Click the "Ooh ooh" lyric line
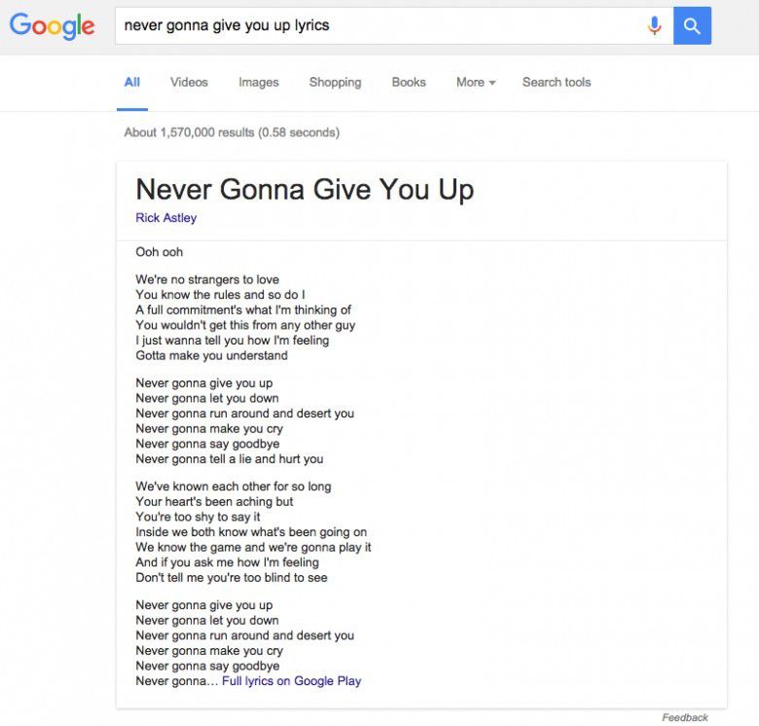The width and height of the screenshot is (759, 726). pyautogui.click(x=160, y=252)
